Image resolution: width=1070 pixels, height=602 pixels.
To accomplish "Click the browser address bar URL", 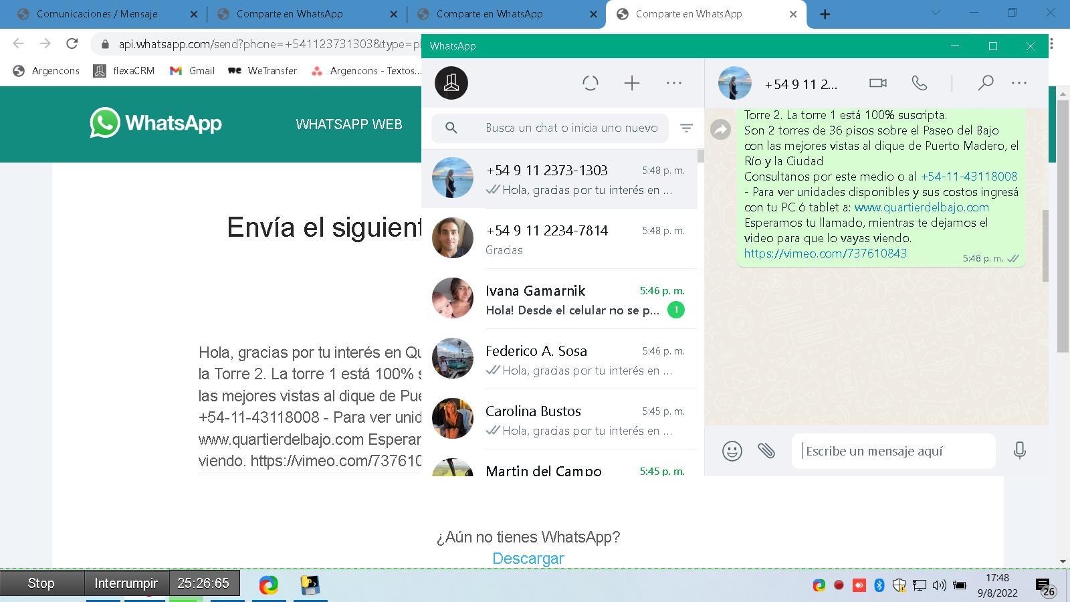I will click(270, 44).
